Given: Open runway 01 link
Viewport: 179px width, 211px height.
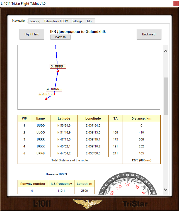Looking at the screenshot, I should point(33,191).
